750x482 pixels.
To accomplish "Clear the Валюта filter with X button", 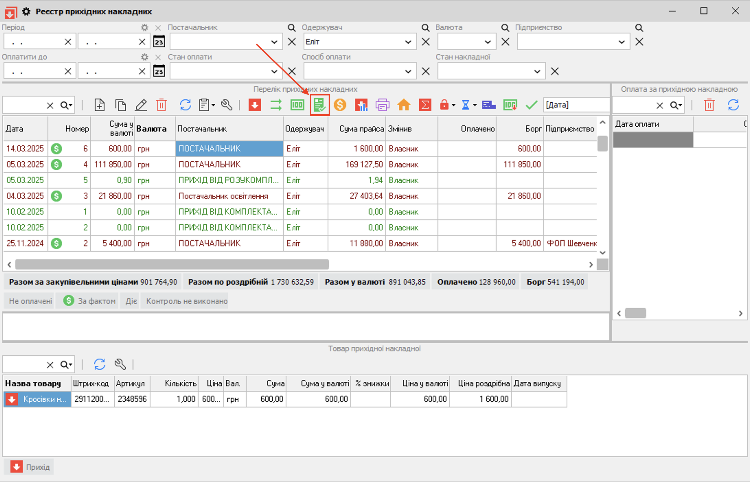I will [x=505, y=42].
